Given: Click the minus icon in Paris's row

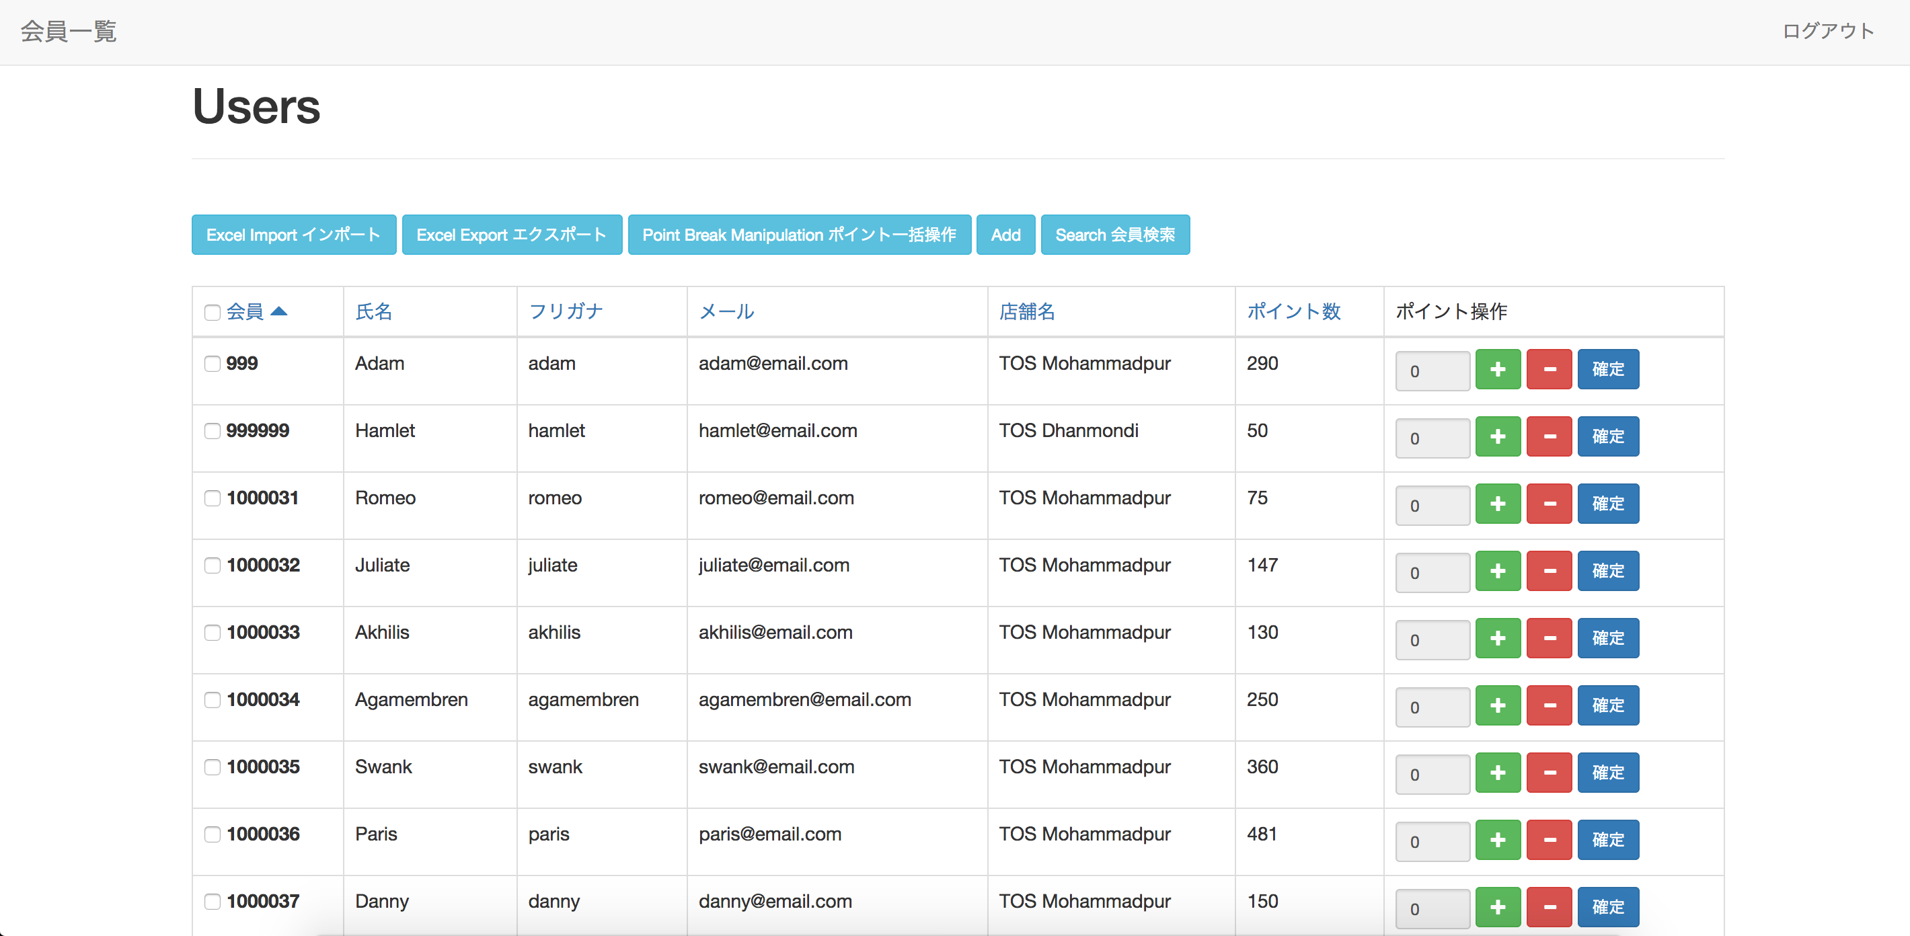Looking at the screenshot, I should point(1549,840).
